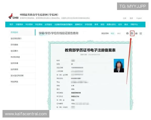This screenshot has width=151, height=120.
Task: Show the report QR code icon
Action: click(141, 33)
